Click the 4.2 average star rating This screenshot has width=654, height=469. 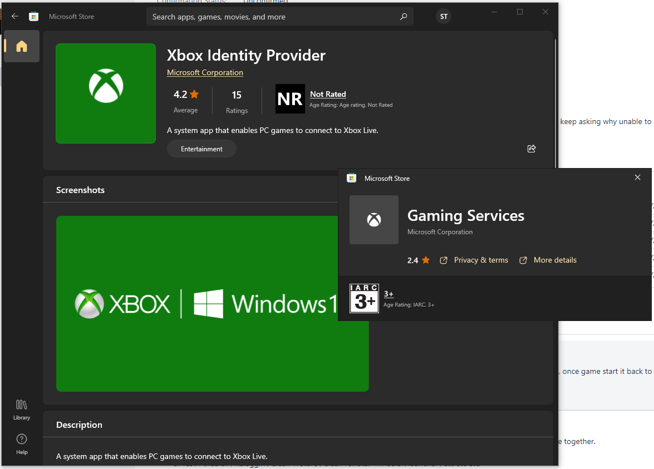186,95
